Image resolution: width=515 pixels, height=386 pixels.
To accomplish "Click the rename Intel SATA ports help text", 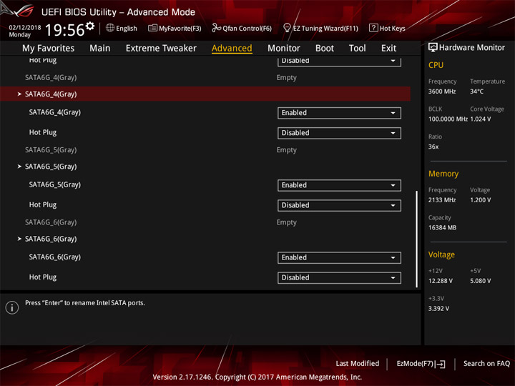I will pyautogui.click(x=84, y=302).
